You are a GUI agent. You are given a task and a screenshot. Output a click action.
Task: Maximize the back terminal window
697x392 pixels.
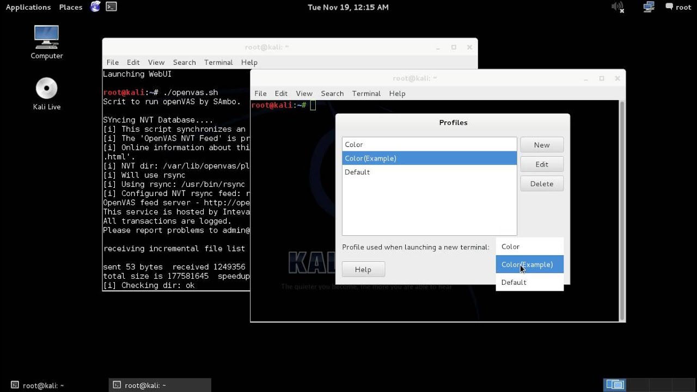pos(454,47)
